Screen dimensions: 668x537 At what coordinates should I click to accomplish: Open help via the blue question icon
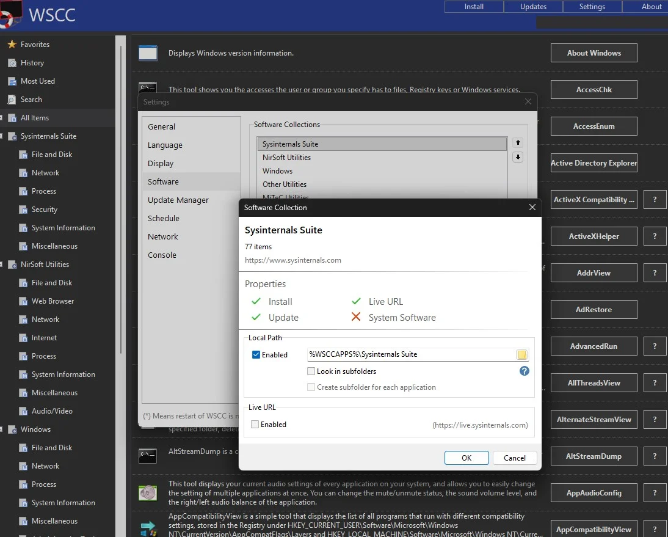point(525,371)
